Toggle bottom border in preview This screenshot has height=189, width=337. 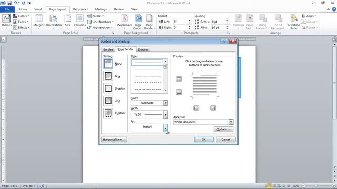(179, 92)
